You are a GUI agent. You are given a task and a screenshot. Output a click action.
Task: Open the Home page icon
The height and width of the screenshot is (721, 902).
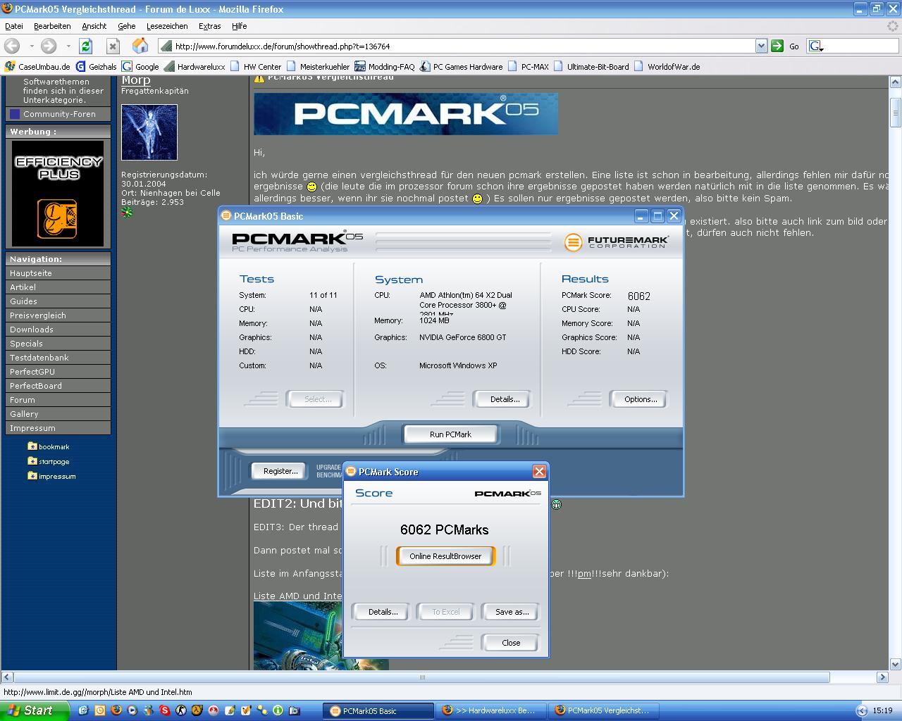140,46
